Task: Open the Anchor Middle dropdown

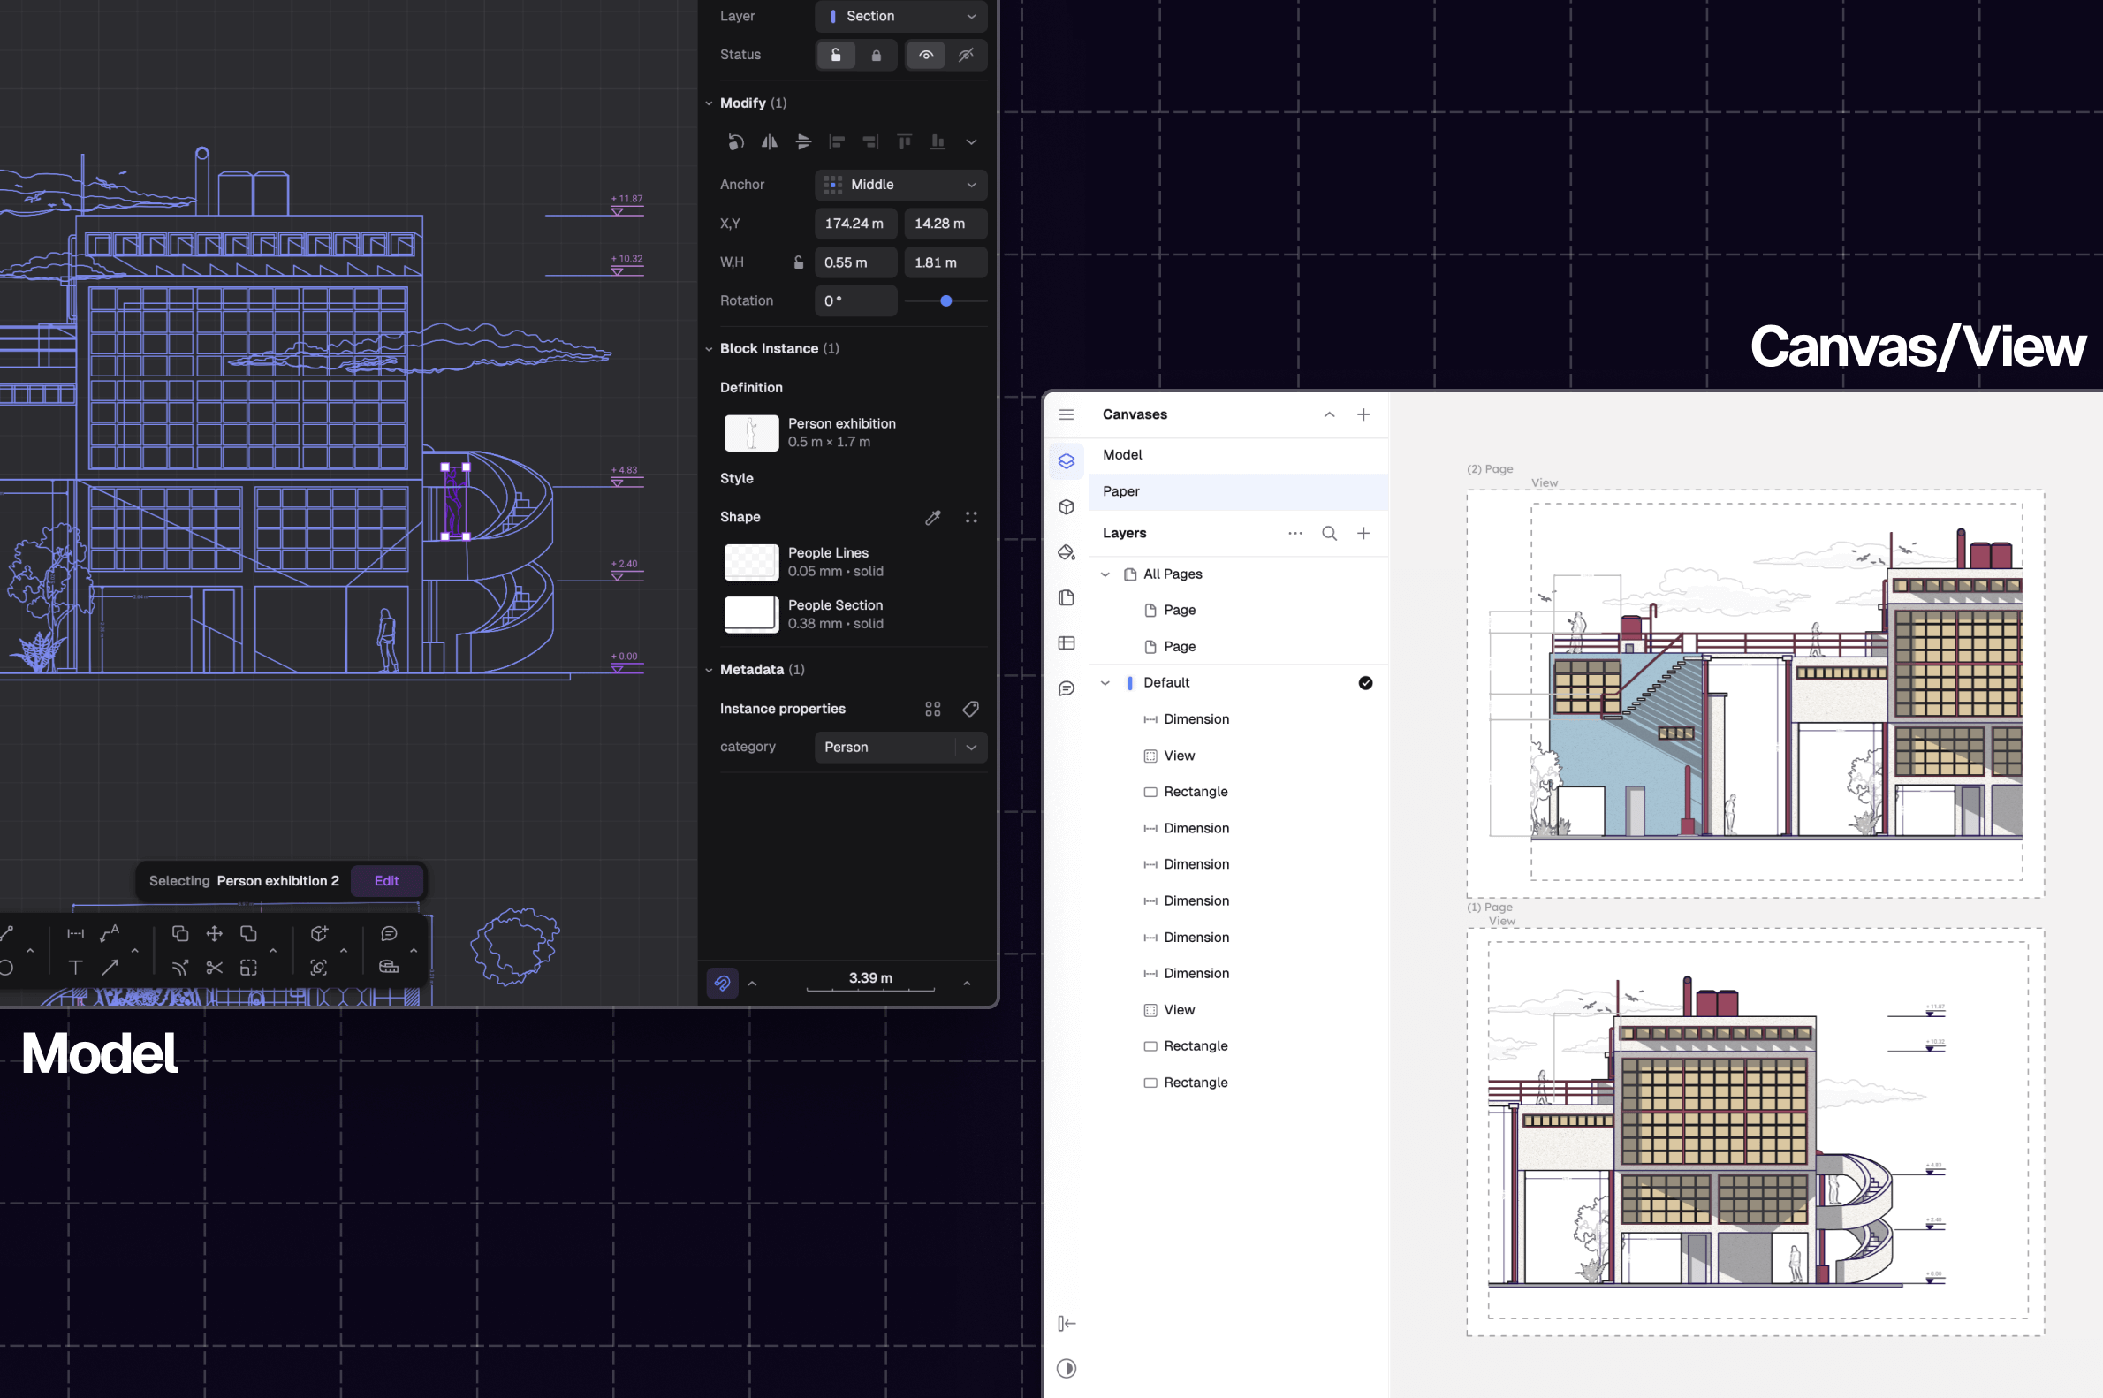Action: pyautogui.click(x=900, y=185)
